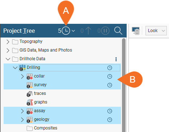Open Project Tree search magnifier
169x132 pixels.
point(118,31)
